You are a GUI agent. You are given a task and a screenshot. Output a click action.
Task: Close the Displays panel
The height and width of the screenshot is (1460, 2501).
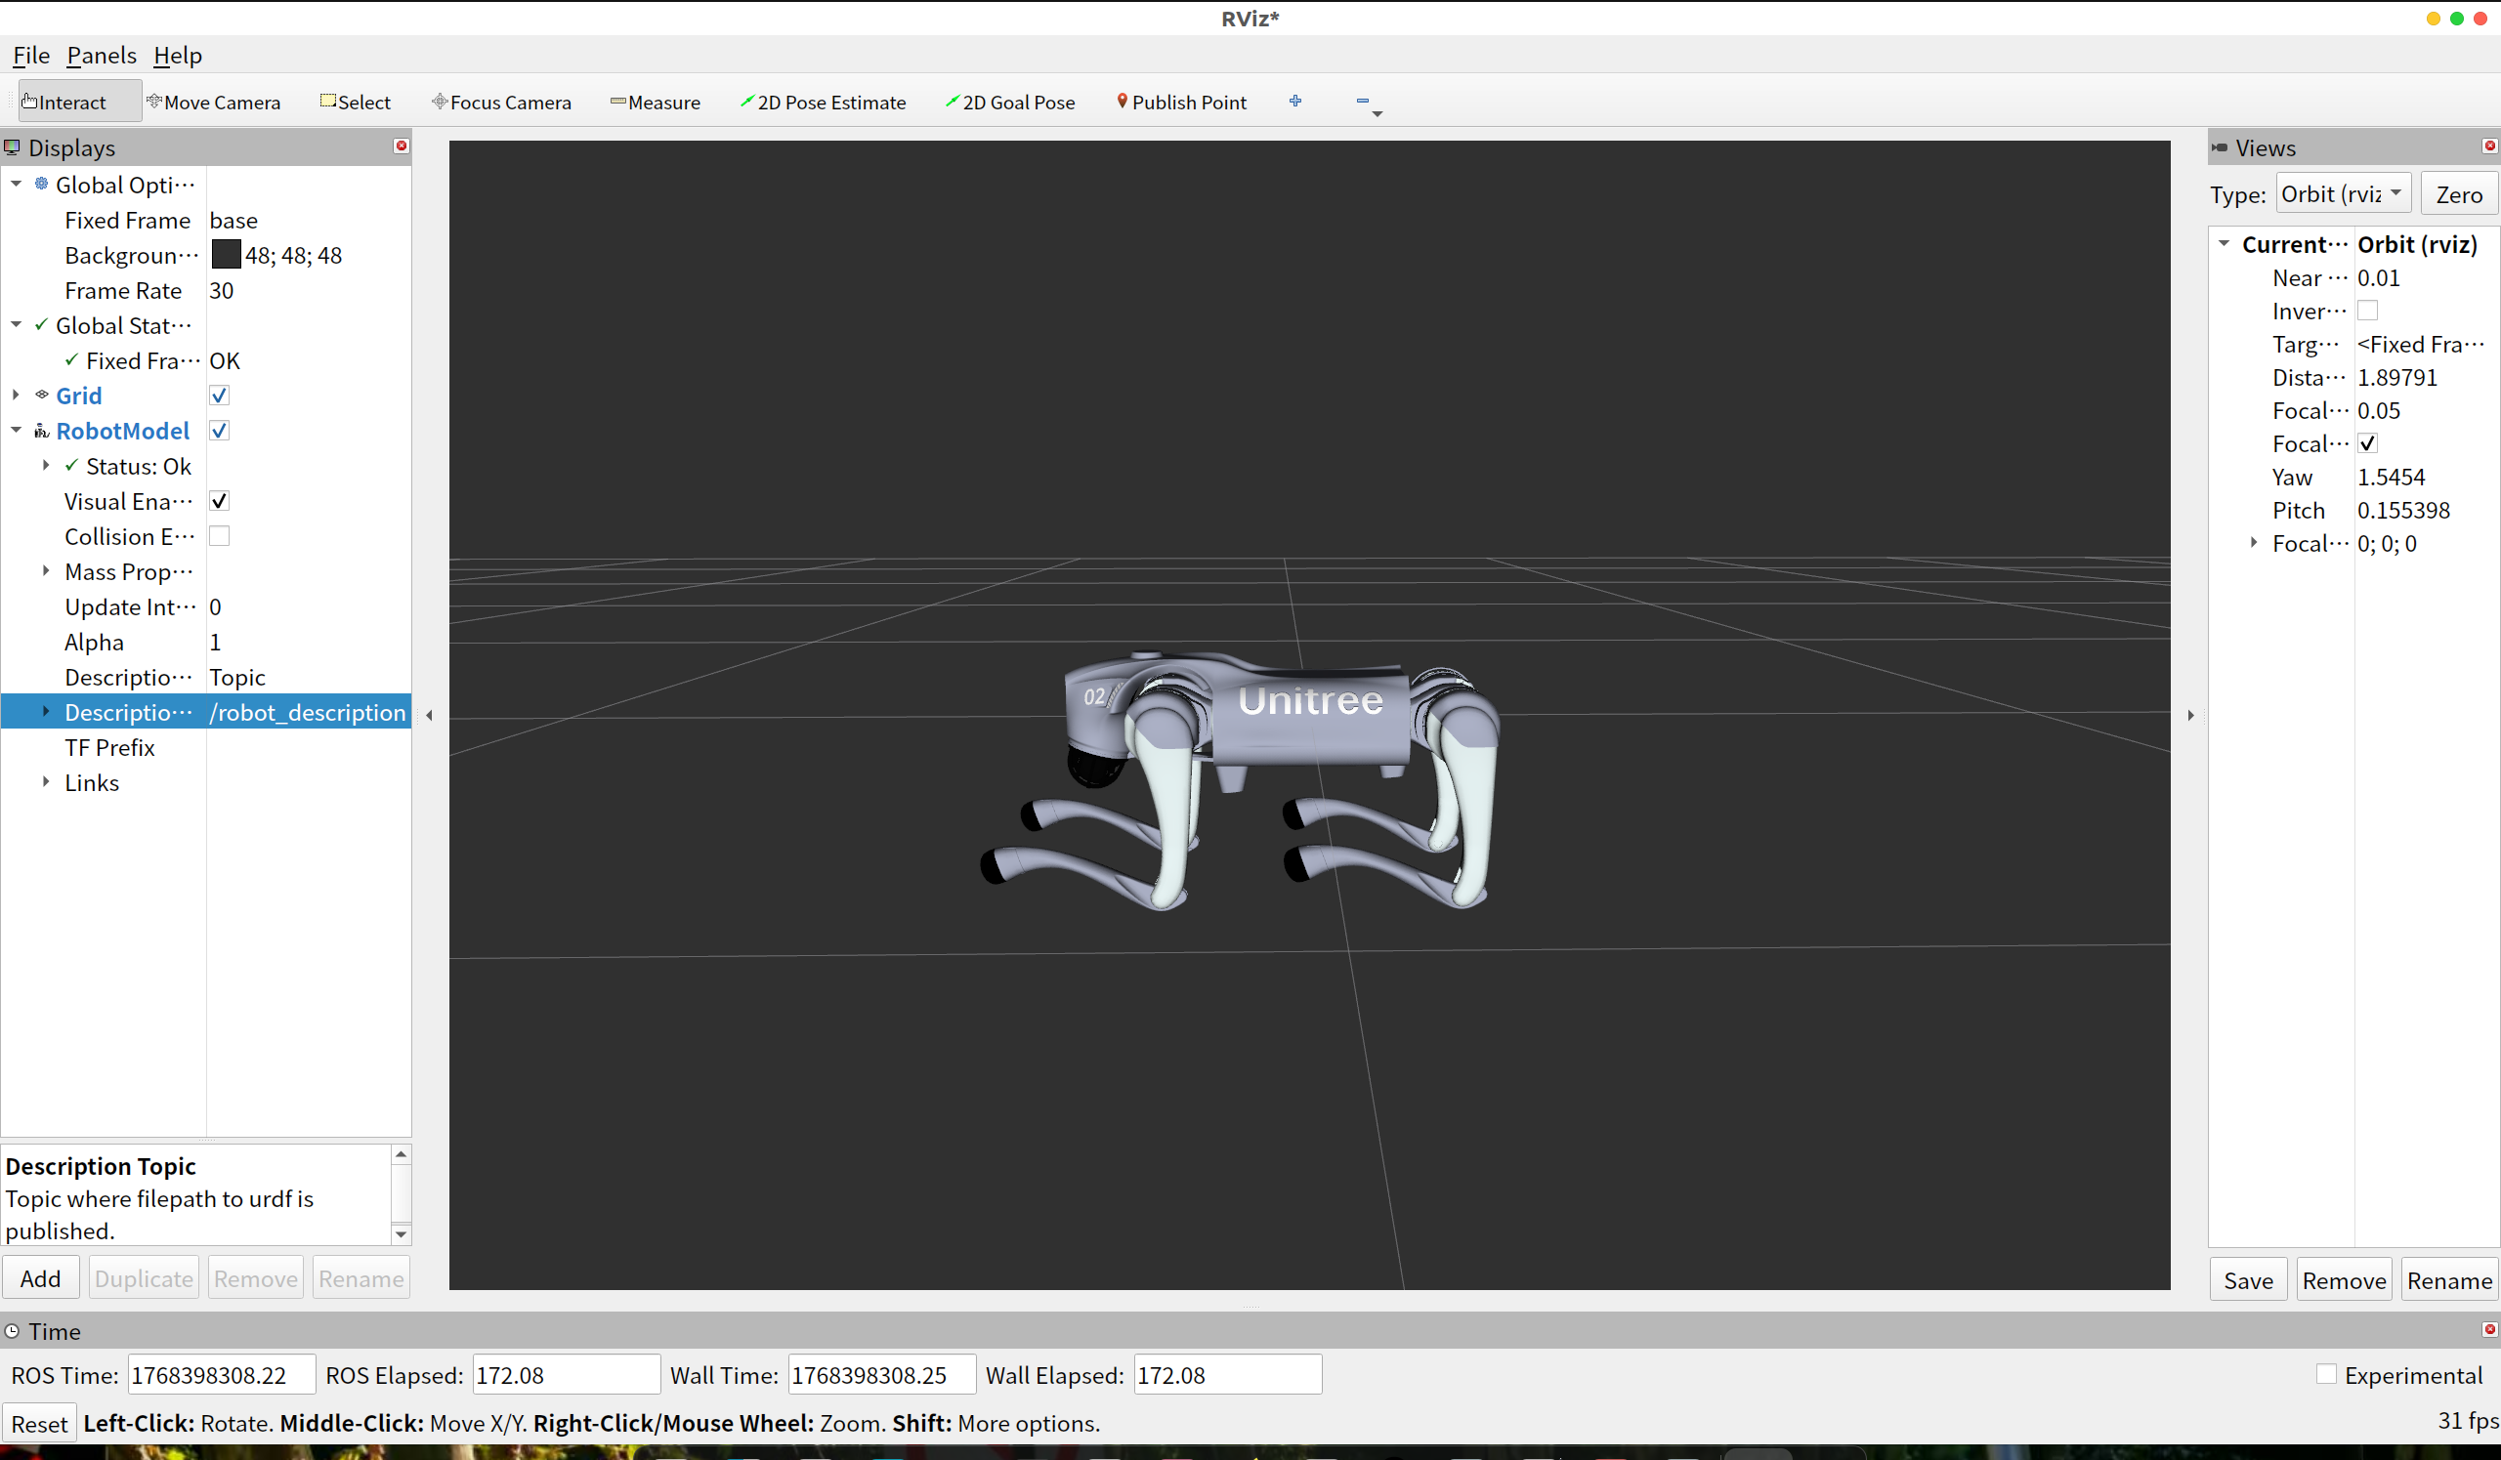(x=401, y=146)
